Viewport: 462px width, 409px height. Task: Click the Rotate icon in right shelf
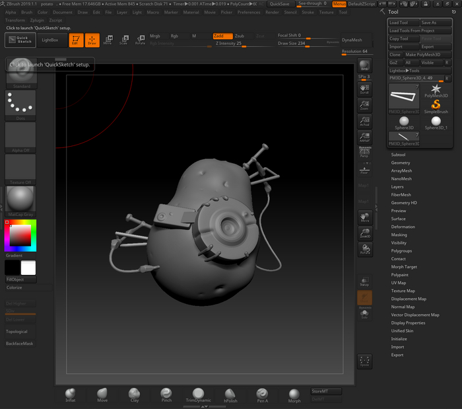[x=364, y=248]
